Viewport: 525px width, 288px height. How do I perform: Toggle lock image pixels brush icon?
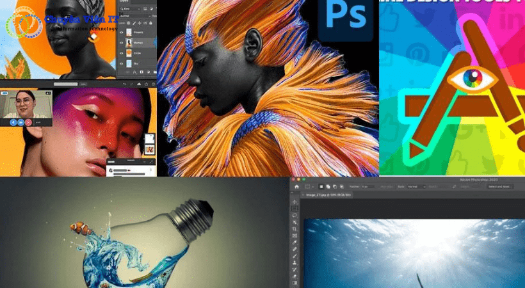pos(134,23)
